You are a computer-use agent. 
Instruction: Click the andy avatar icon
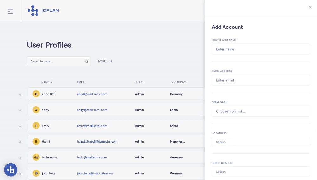(x=36, y=110)
